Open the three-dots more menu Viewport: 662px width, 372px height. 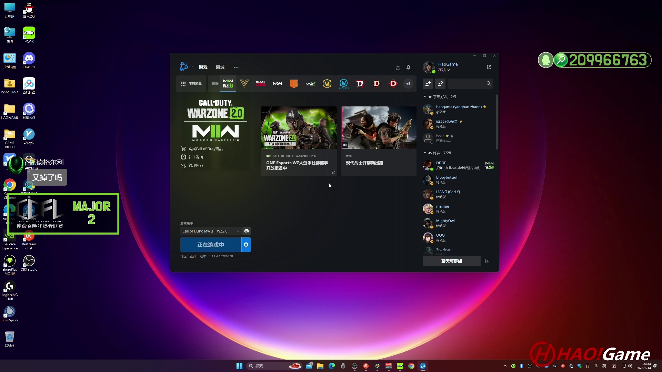click(x=236, y=67)
